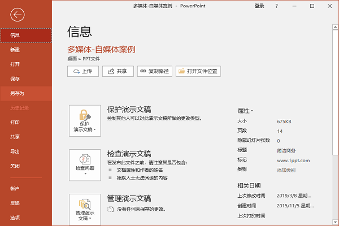Click the vertical scrollbar thumb

[x=335, y=92]
